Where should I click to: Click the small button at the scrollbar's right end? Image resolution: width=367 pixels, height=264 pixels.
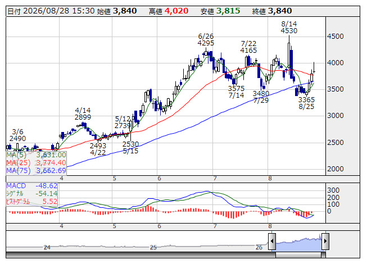pyautogui.click(x=324, y=255)
